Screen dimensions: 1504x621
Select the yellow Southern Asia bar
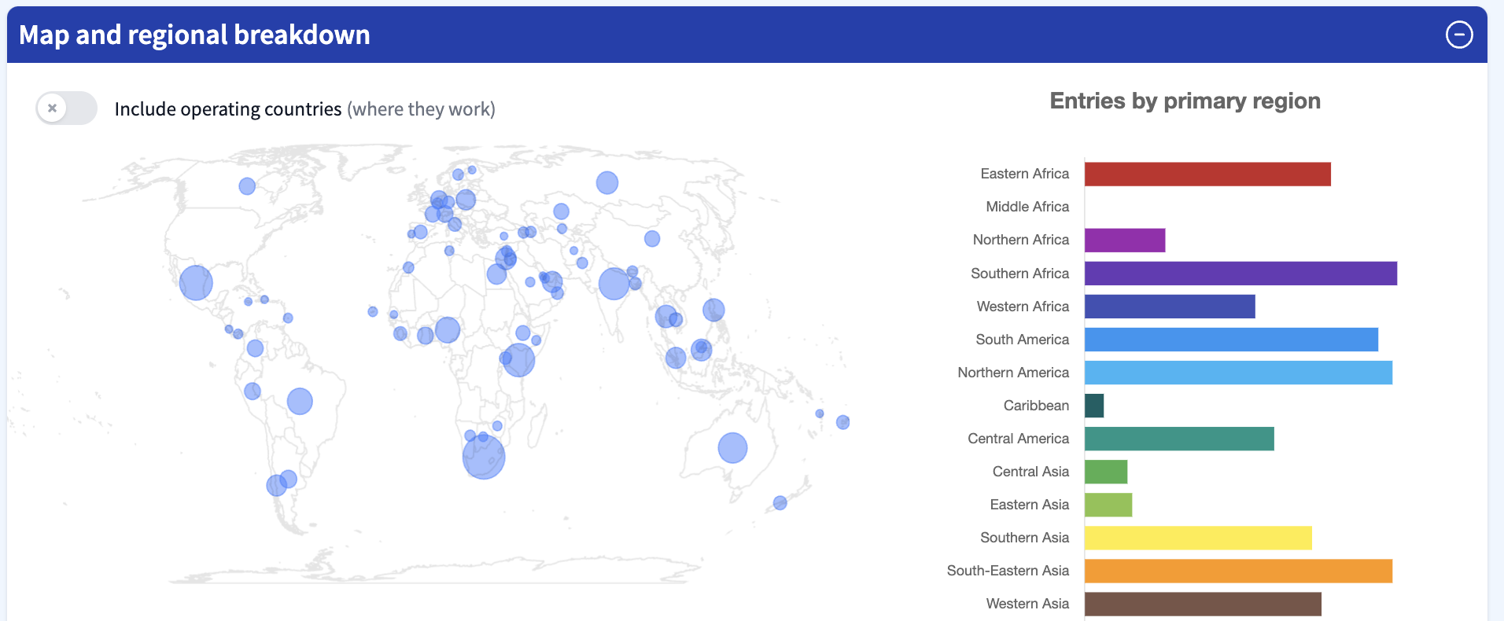(x=1197, y=538)
